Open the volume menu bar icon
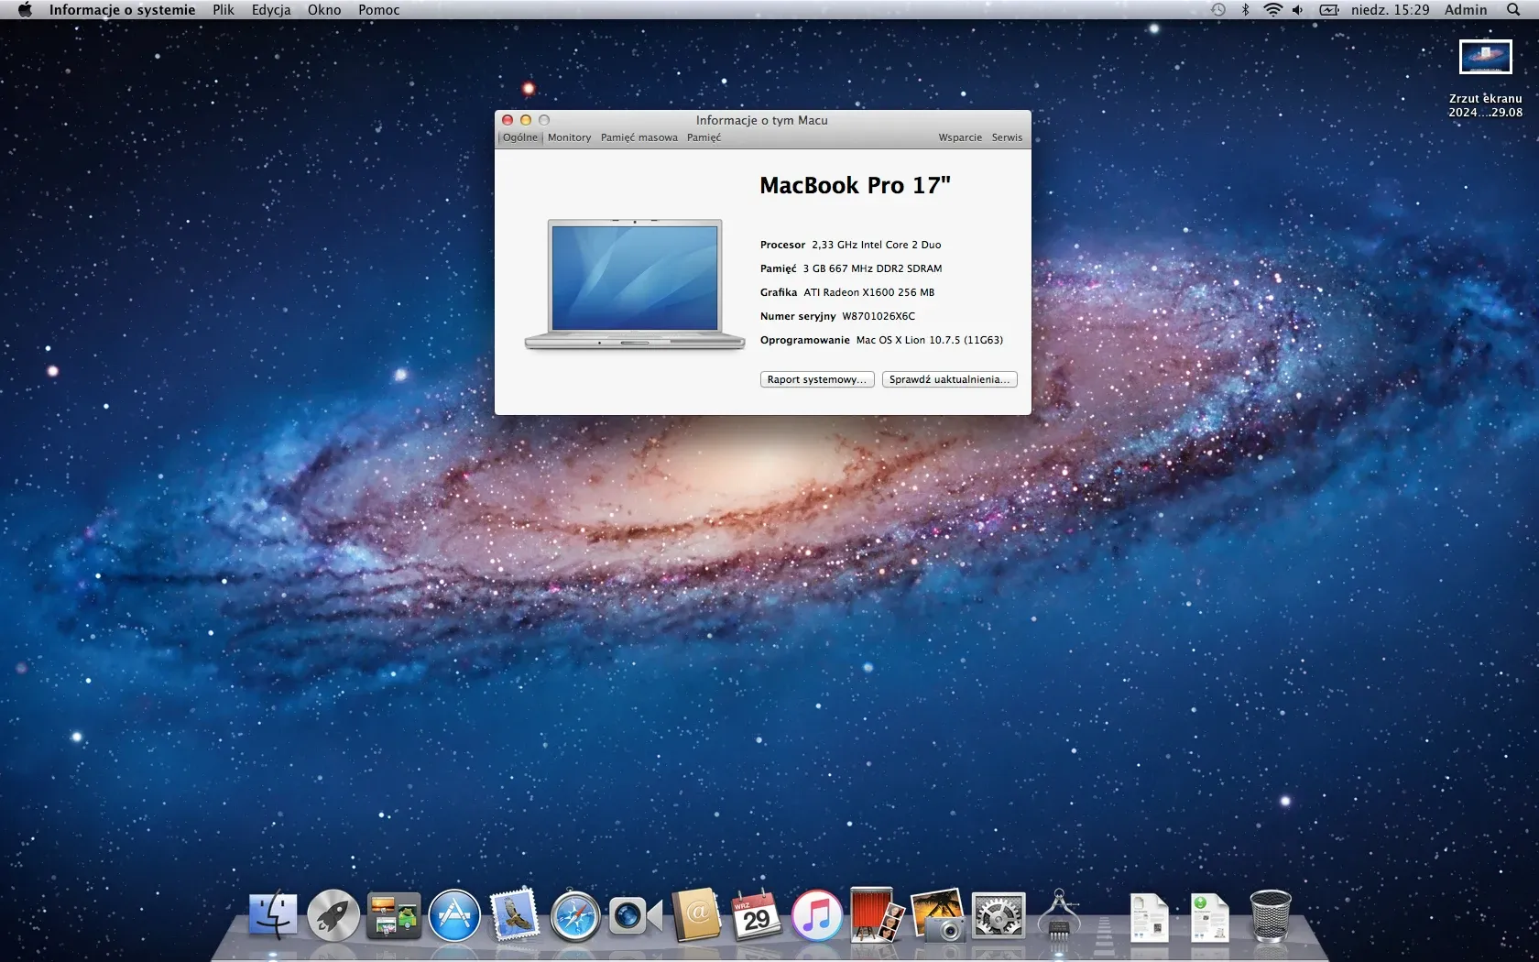 (x=1298, y=9)
